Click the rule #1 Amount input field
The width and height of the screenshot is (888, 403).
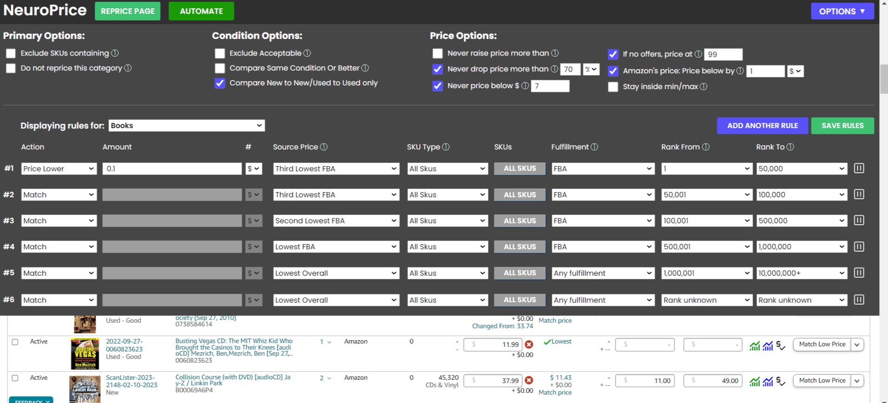(172, 169)
